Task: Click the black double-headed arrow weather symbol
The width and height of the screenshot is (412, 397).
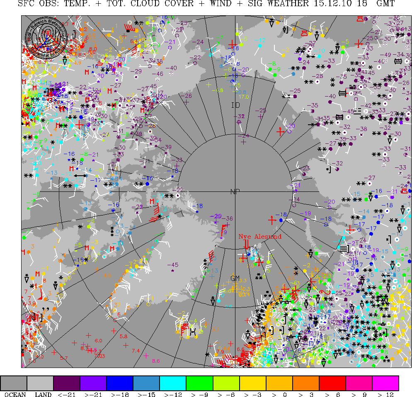Action: point(80,176)
